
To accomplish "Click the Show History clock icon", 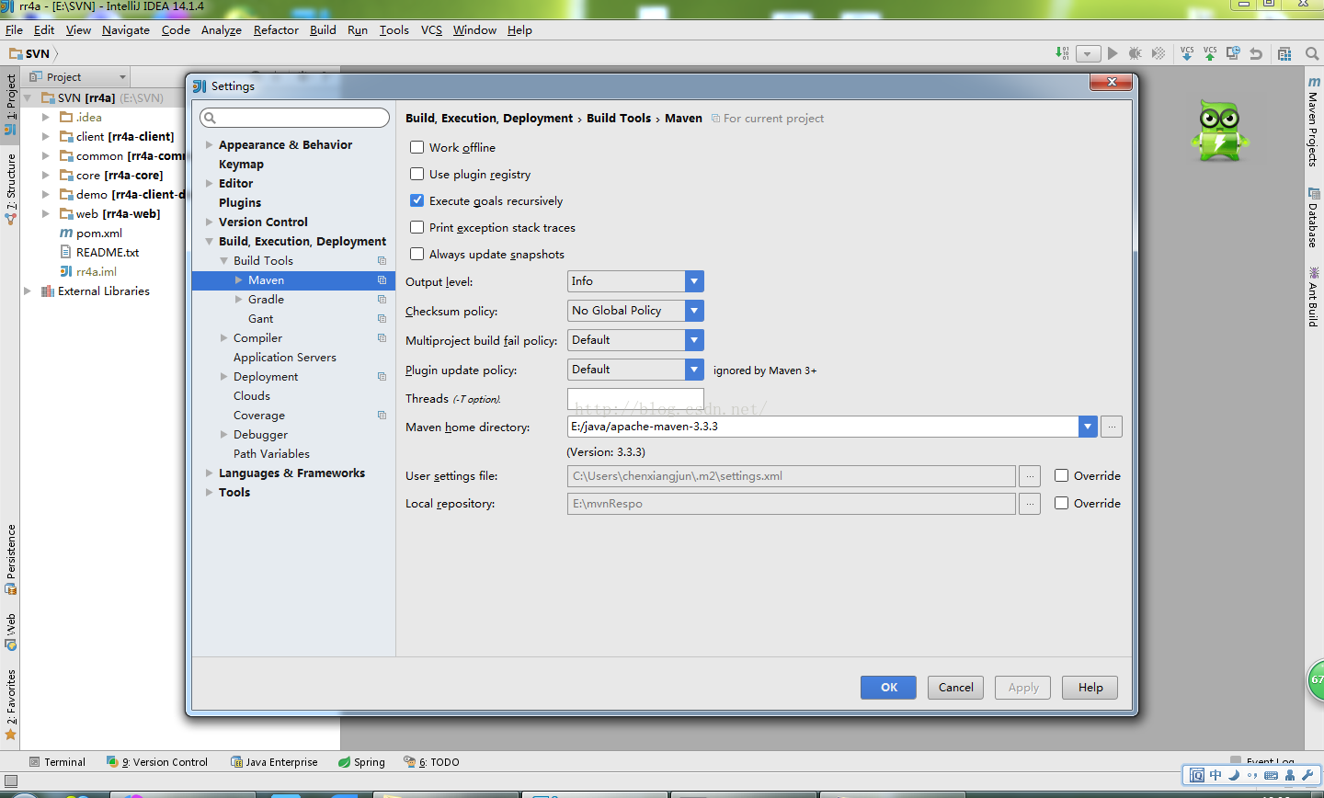I will pos(1233,53).
